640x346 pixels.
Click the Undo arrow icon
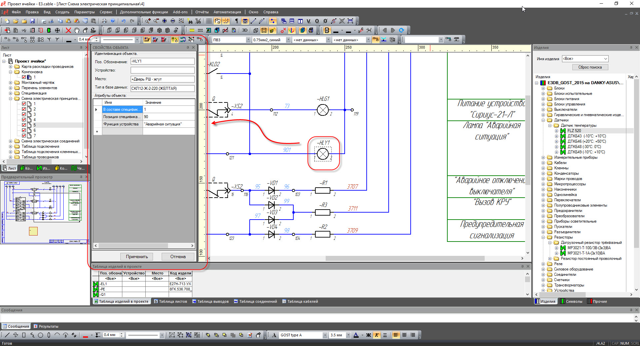(124, 21)
